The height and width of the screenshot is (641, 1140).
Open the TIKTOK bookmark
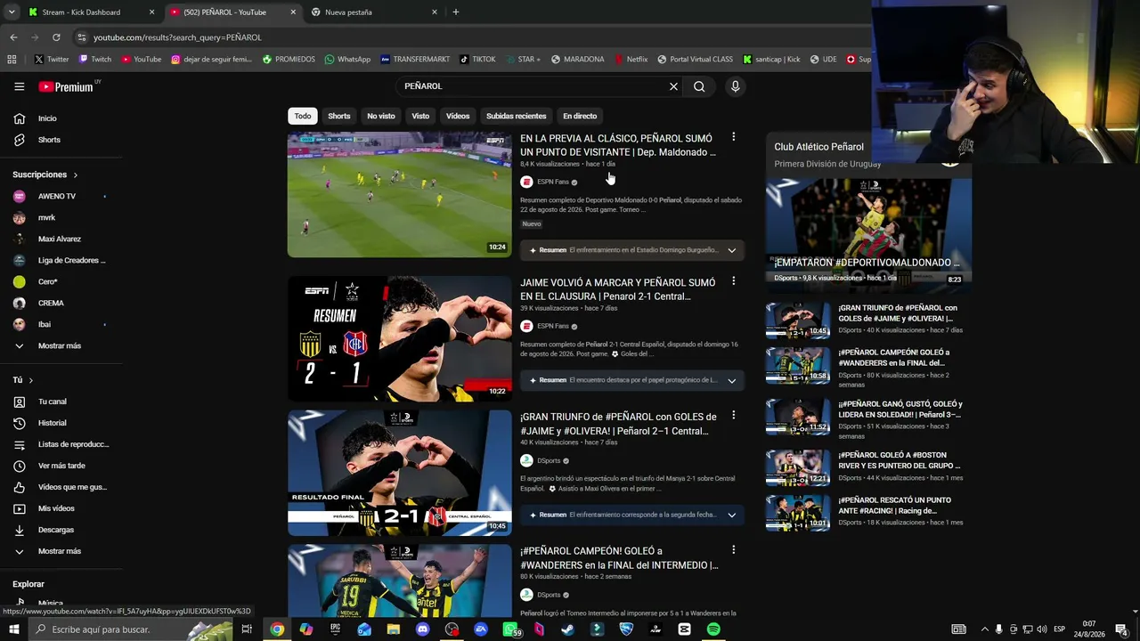pyautogui.click(x=477, y=60)
